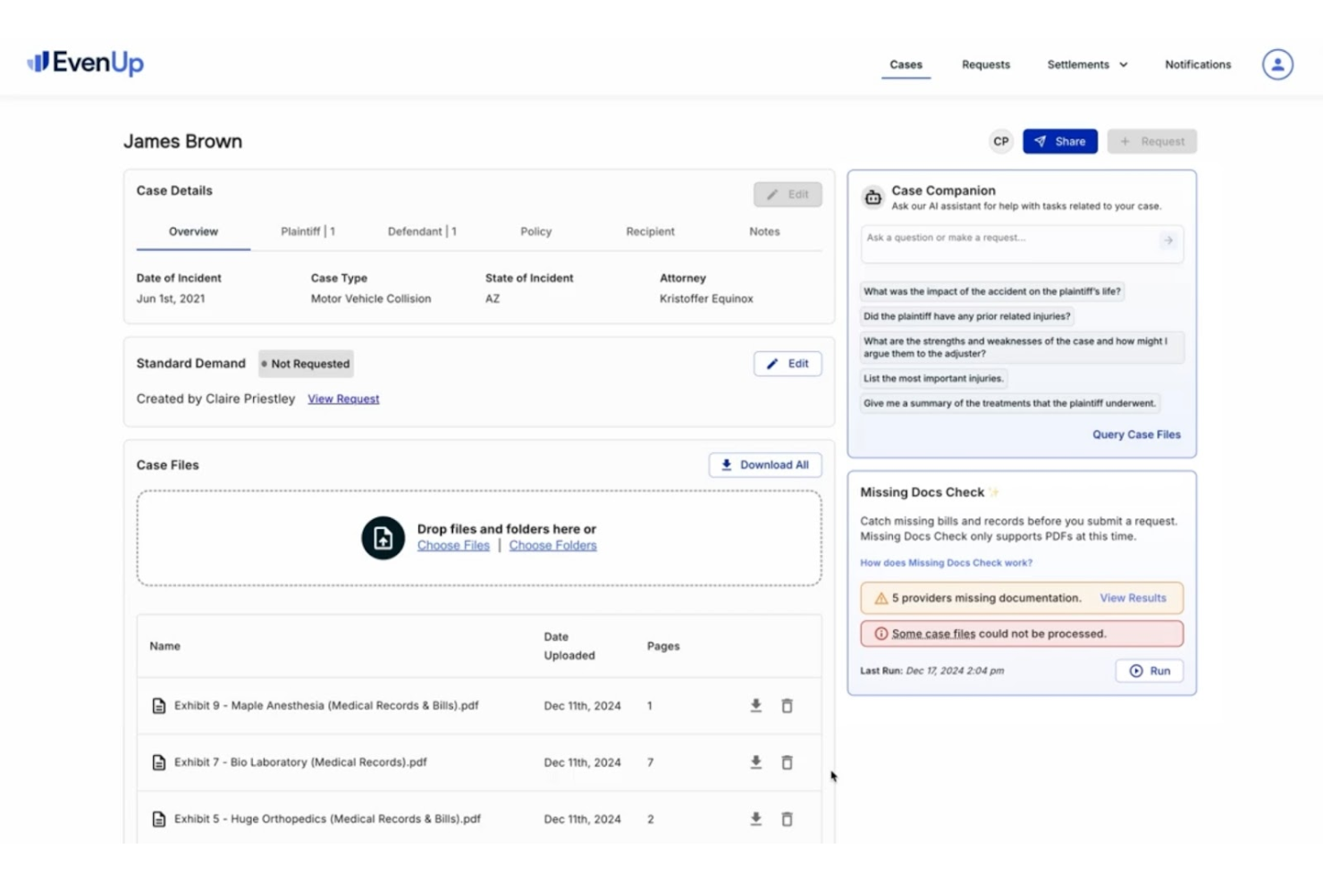
Task: Switch to the Defendant tab
Action: [x=422, y=231]
